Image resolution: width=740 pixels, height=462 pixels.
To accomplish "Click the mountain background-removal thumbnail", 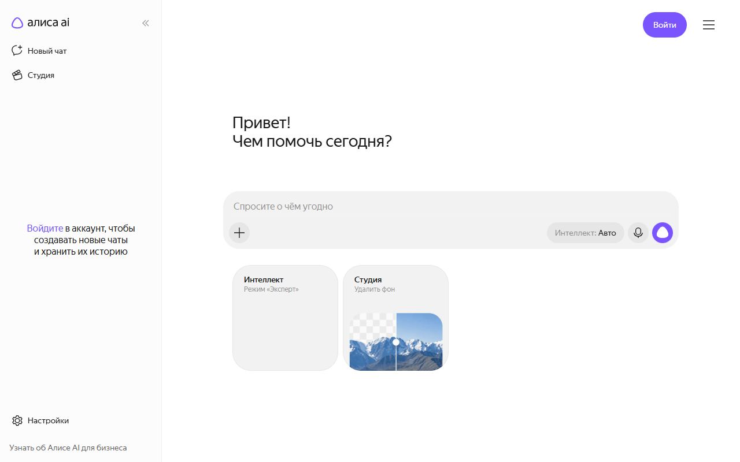I will [396, 341].
